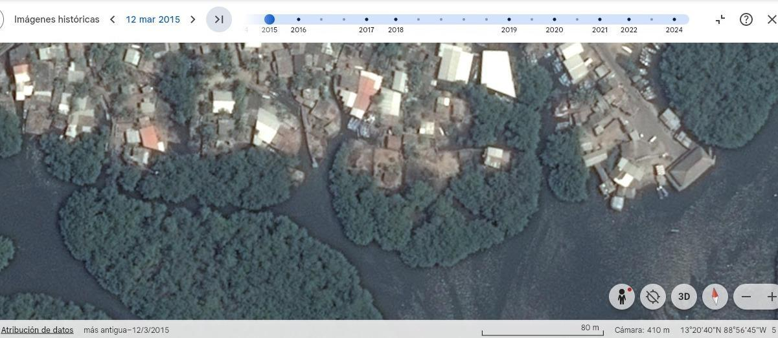778x338 pixels.
Task: Close the historical imagery toolbar
Action: coord(771,19)
